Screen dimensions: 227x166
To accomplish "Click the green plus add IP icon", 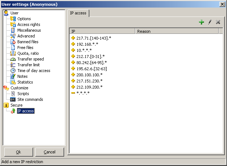I will [x=201, y=22].
